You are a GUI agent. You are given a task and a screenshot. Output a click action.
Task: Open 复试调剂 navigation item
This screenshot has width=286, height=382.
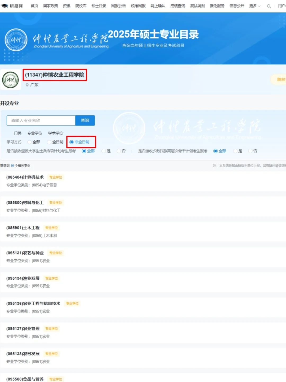point(197,6)
